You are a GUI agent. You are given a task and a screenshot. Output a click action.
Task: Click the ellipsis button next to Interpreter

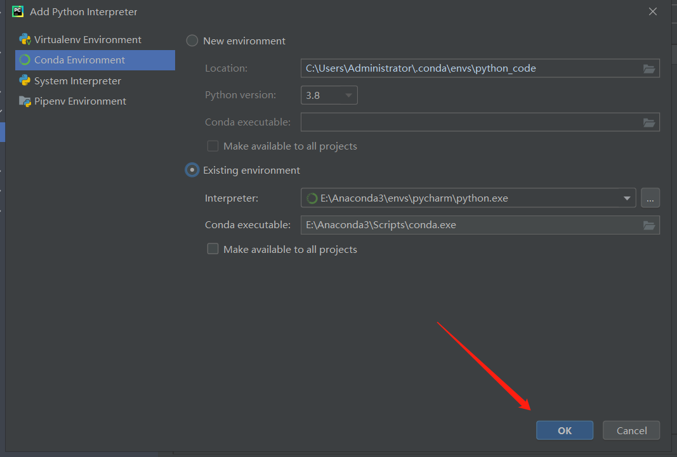coord(650,198)
